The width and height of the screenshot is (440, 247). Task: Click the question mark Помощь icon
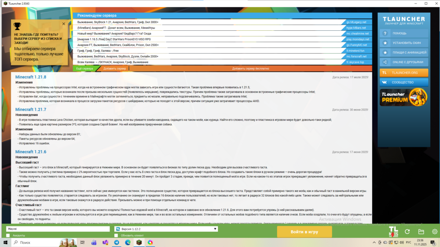coord(385,33)
